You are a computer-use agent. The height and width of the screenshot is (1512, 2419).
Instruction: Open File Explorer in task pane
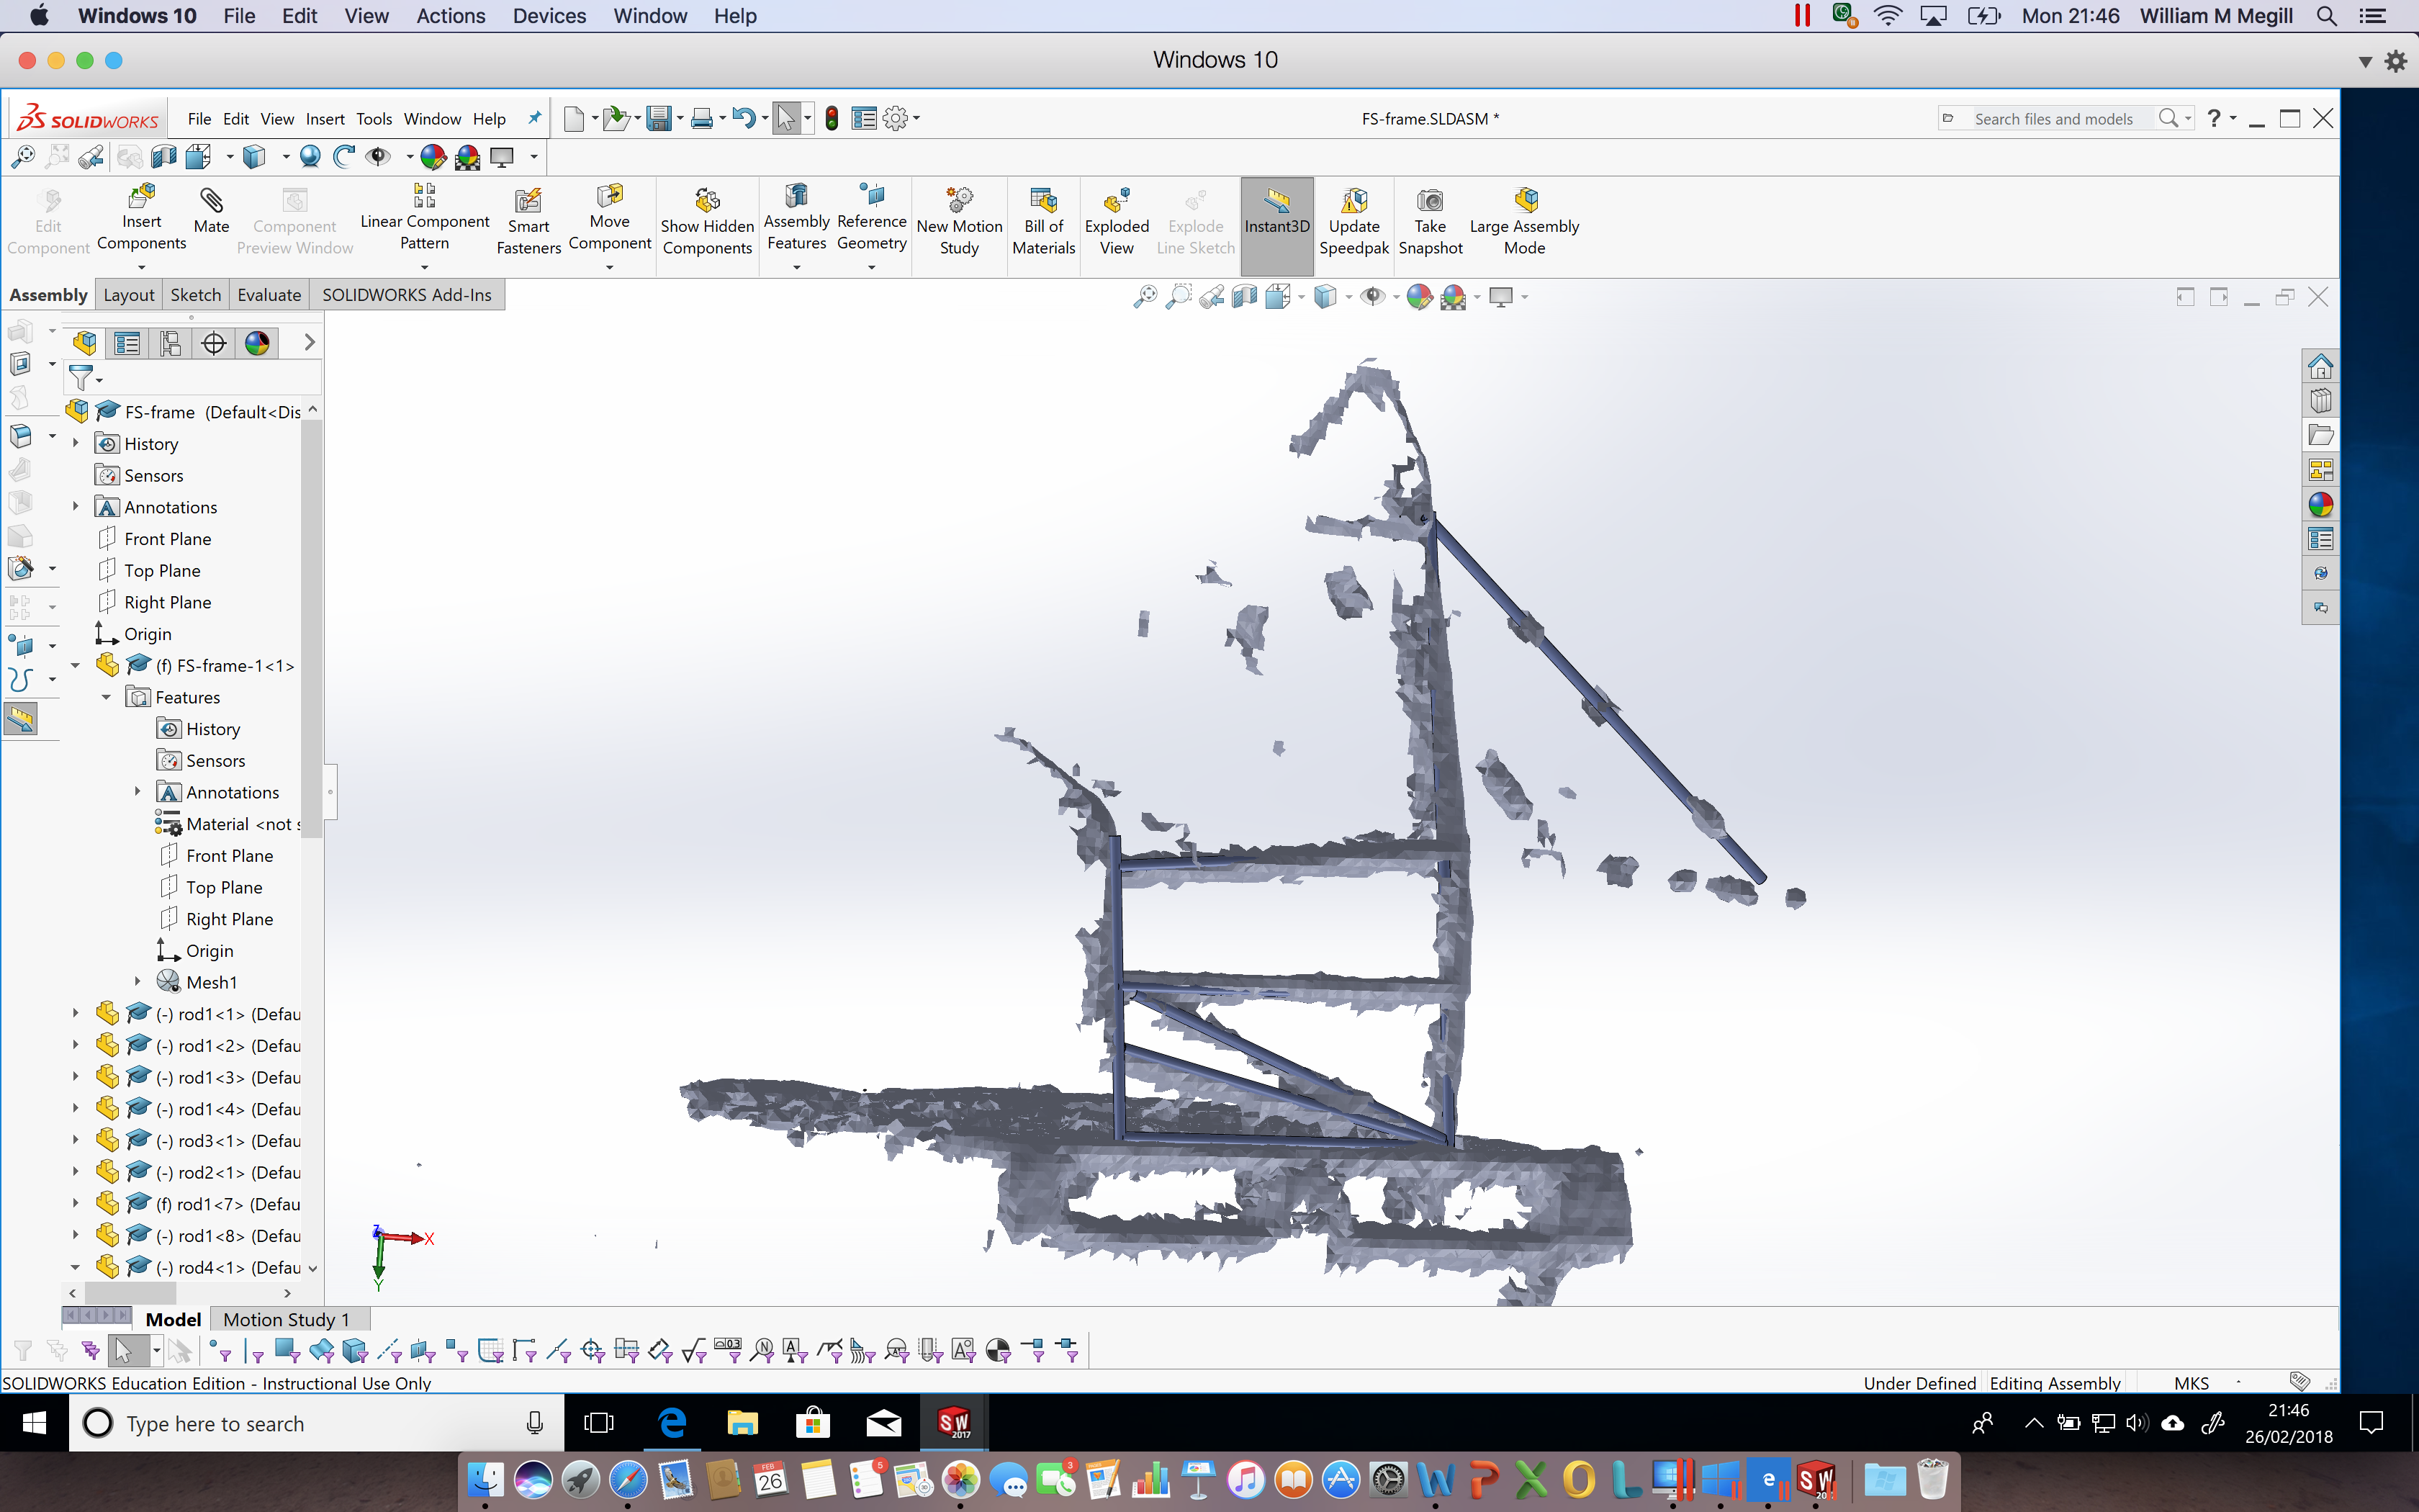pos(2320,435)
